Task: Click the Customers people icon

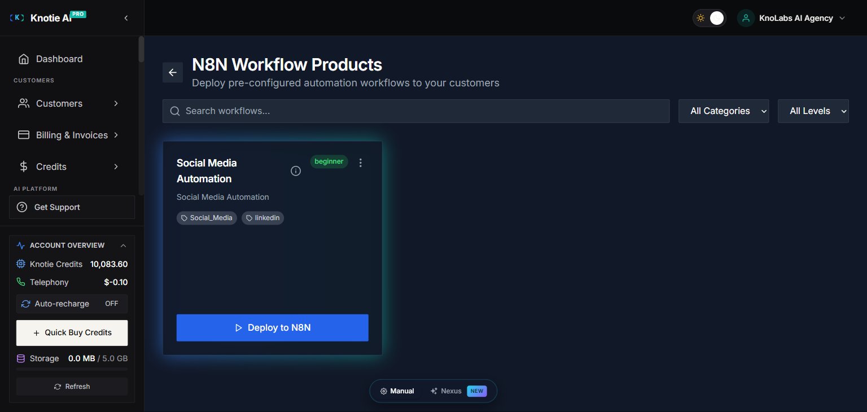Action: 23,103
